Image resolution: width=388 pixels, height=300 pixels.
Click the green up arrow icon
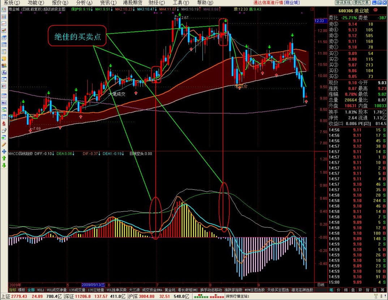[4, 158]
